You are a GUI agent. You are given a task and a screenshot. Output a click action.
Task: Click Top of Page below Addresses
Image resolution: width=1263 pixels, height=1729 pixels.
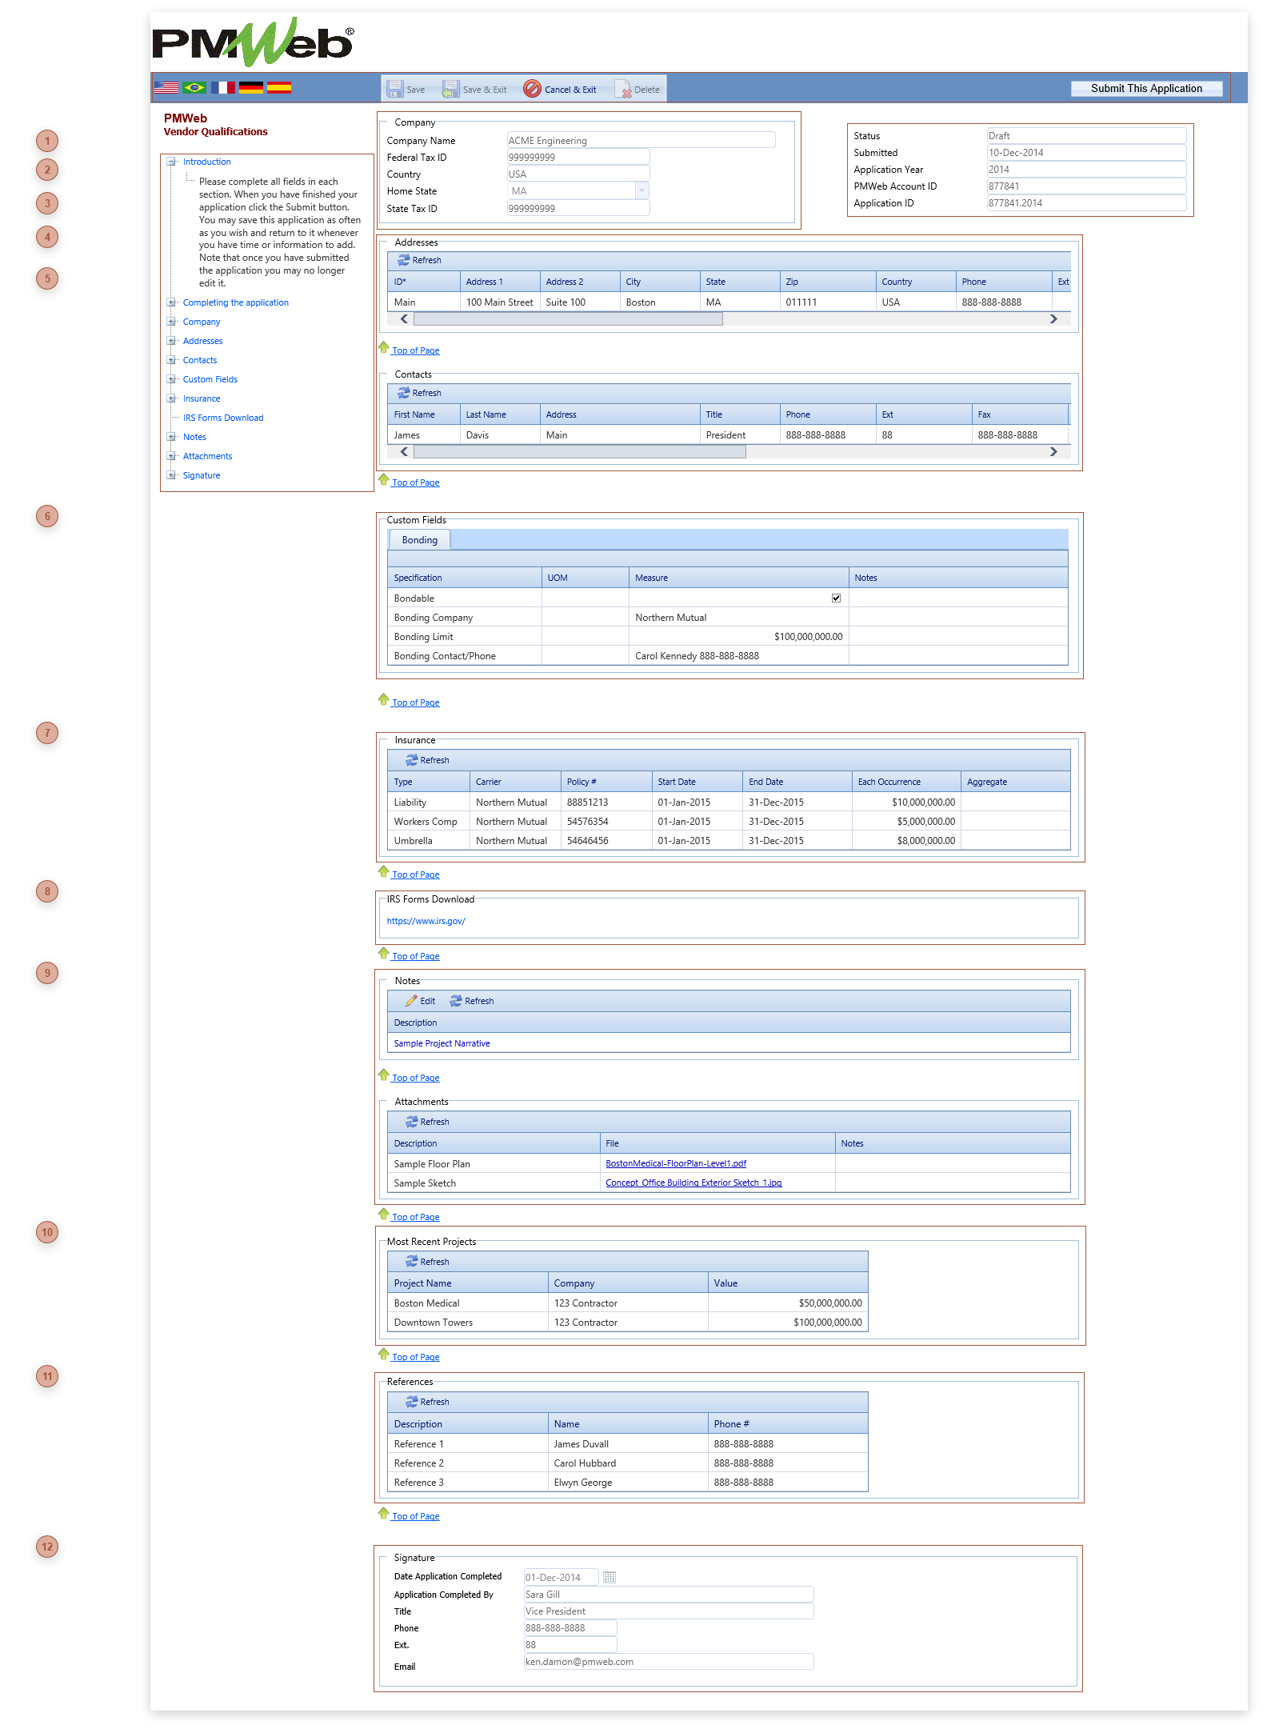[x=415, y=350]
